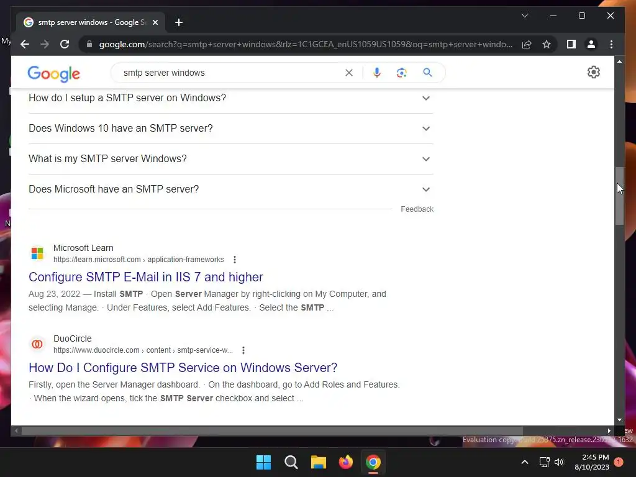The width and height of the screenshot is (636, 477).
Task: Open the network status tray icon
Action: 544,462
